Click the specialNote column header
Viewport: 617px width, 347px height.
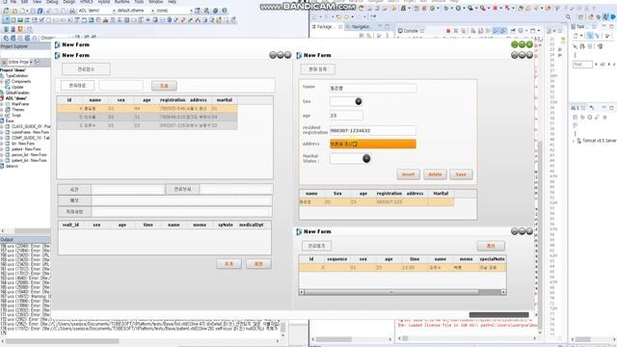(x=493, y=259)
